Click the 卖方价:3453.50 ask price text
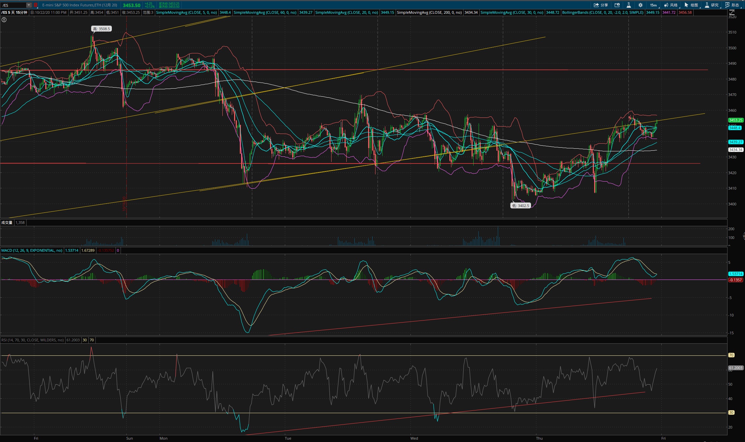The height and width of the screenshot is (442, 745). pos(169,7)
